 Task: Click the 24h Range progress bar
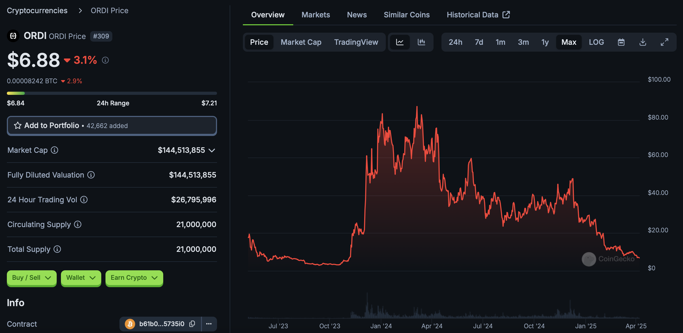112,93
